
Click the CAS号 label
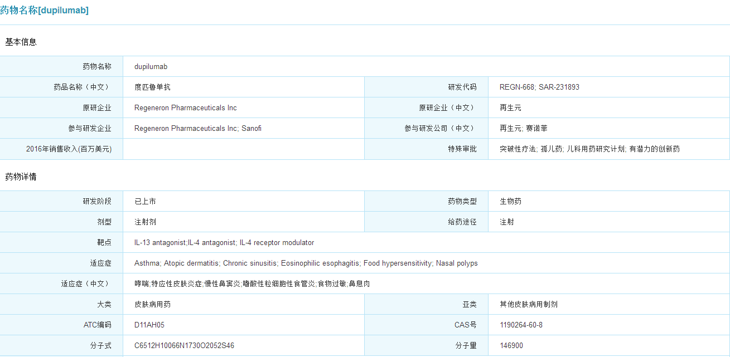click(466, 325)
